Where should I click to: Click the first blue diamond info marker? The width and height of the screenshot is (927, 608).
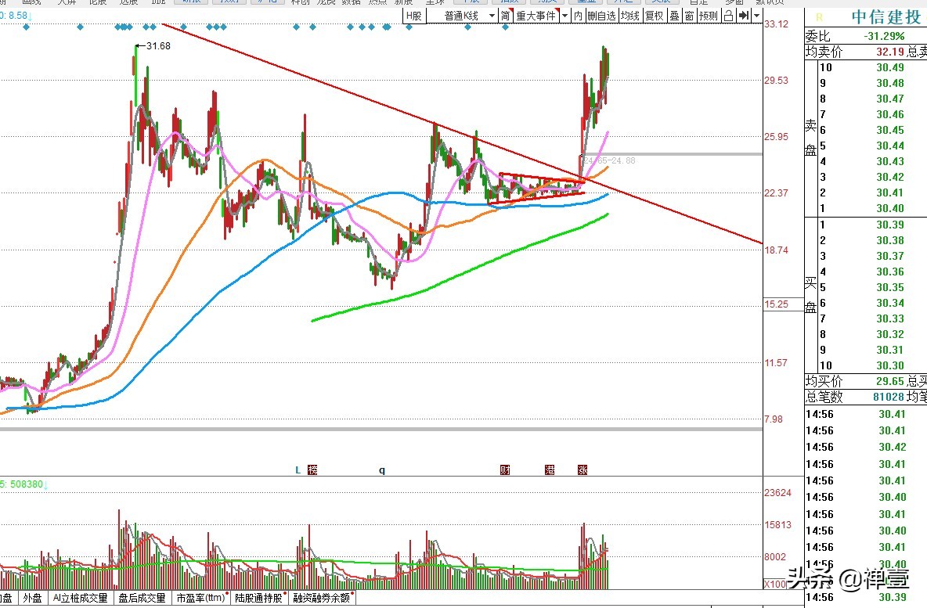click(26, 27)
